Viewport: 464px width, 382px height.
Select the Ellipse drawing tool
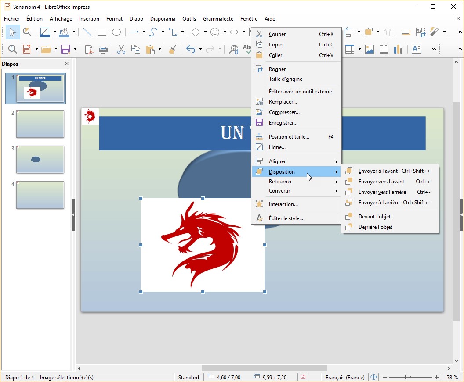coord(116,32)
